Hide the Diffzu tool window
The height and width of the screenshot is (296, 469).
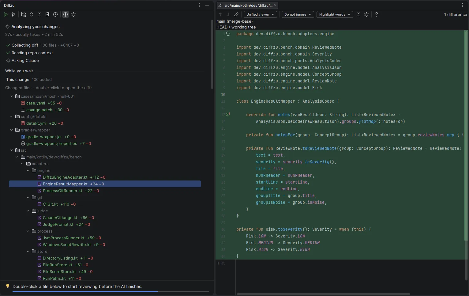coord(207,5)
